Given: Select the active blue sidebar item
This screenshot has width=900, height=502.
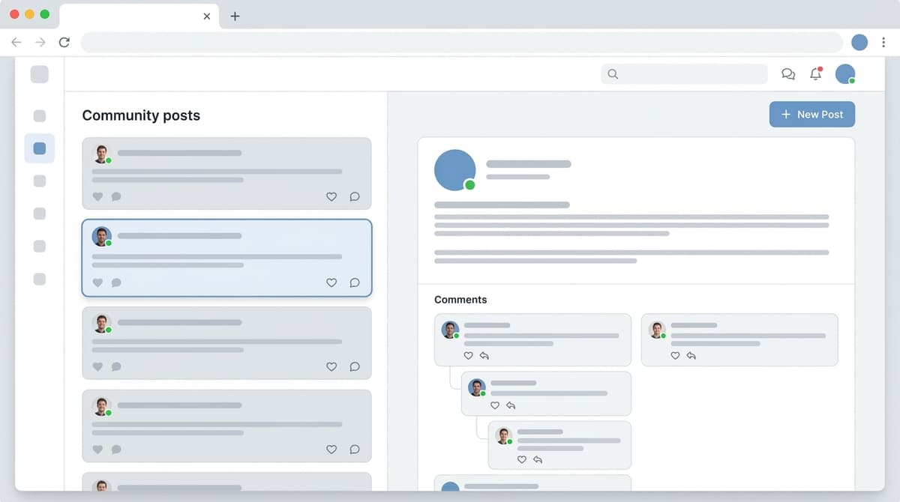Looking at the screenshot, I should (x=40, y=148).
